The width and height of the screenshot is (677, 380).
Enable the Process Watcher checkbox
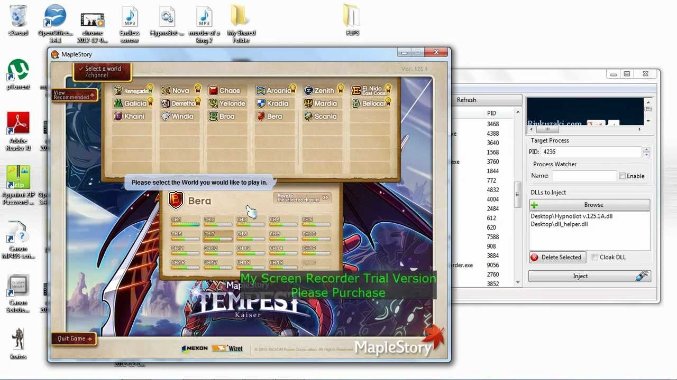622,176
